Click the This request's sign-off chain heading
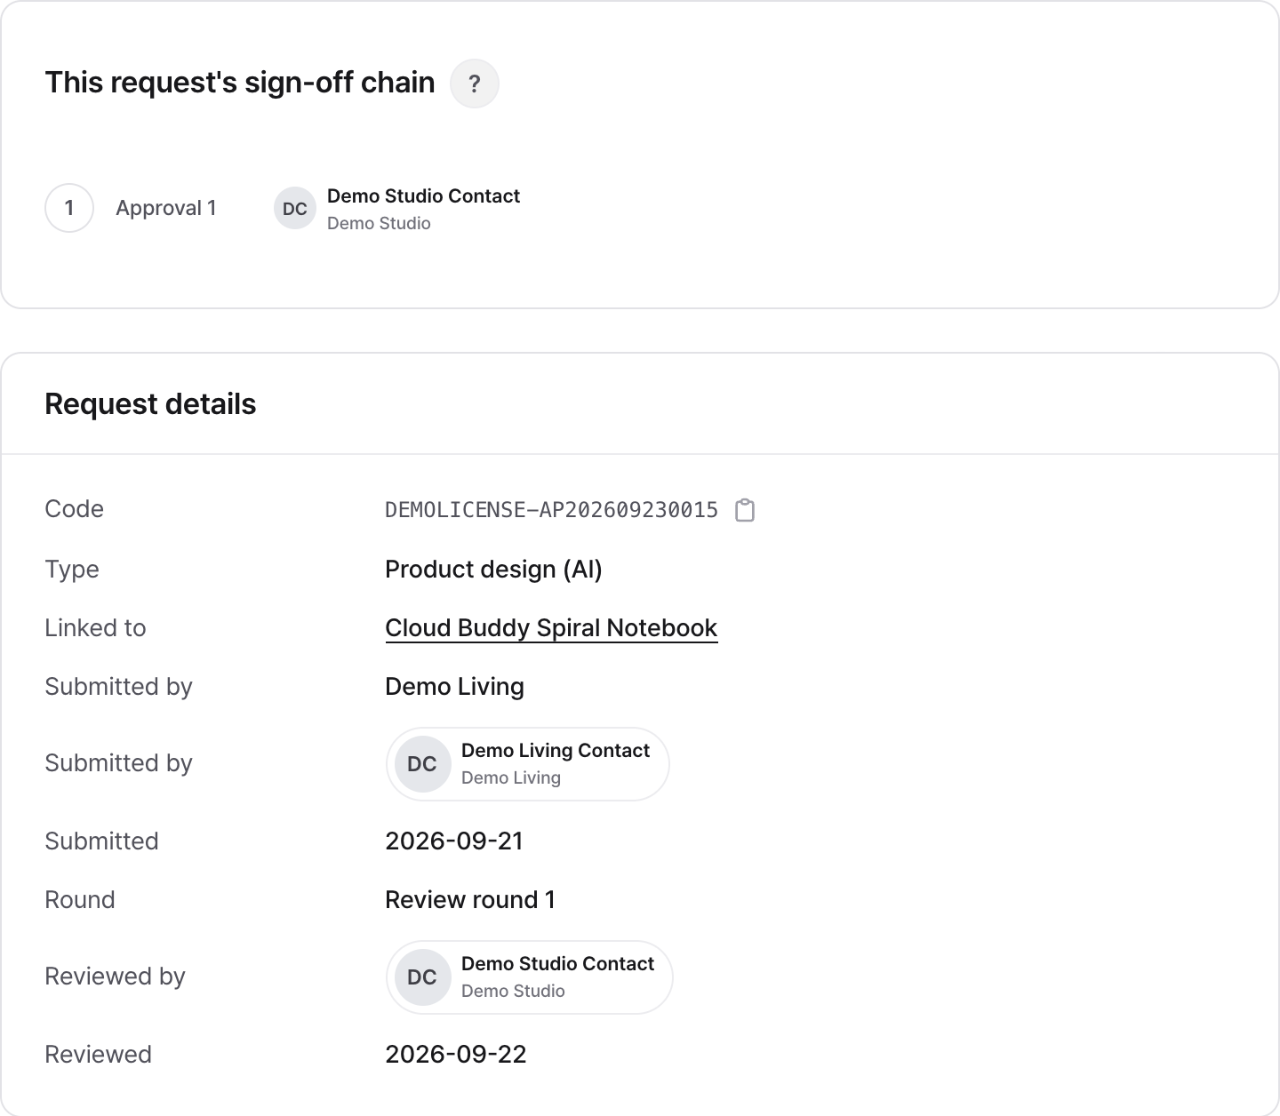 pyautogui.click(x=240, y=83)
